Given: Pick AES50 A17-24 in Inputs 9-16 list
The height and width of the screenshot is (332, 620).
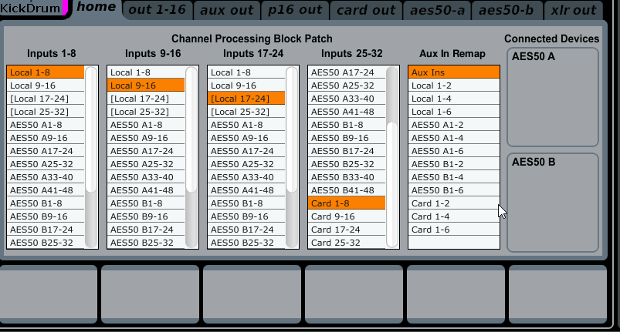Looking at the screenshot, I should [146, 151].
